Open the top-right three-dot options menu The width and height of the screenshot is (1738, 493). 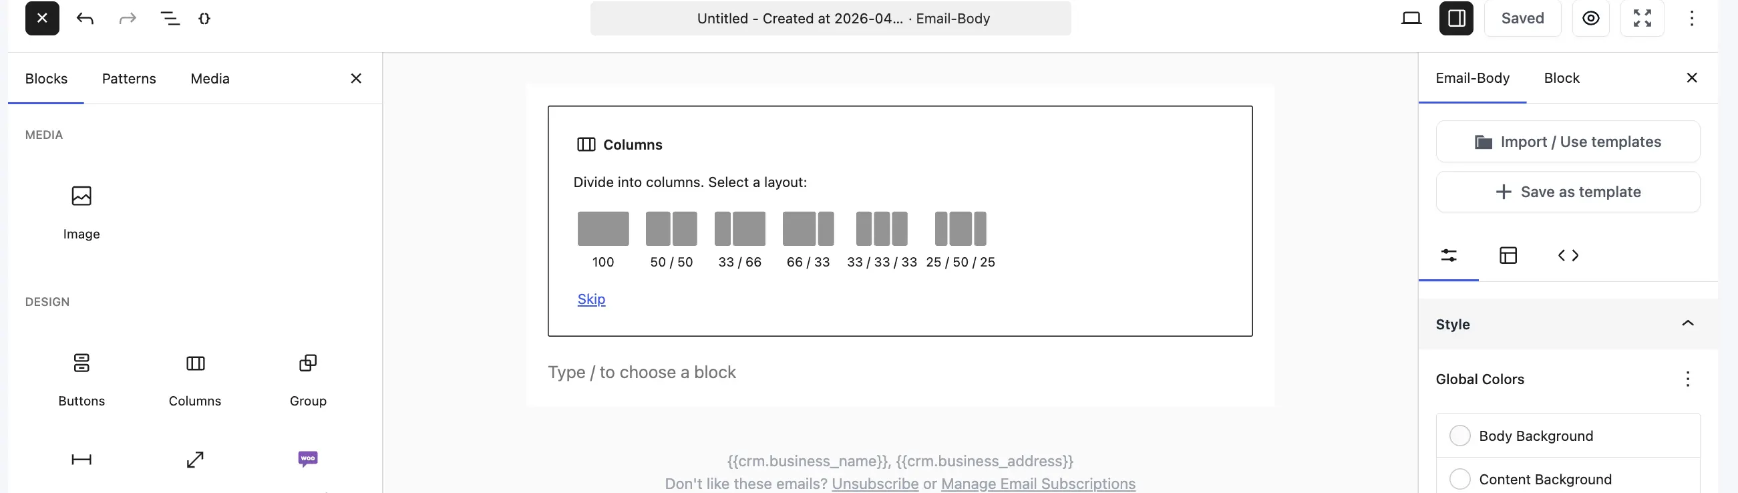(1691, 18)
